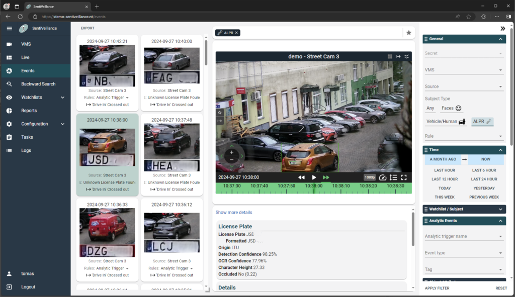The height and width of the screenshot is (297, 515).
Task: Open the Event type dropdown
Action: tap(464, 253)
